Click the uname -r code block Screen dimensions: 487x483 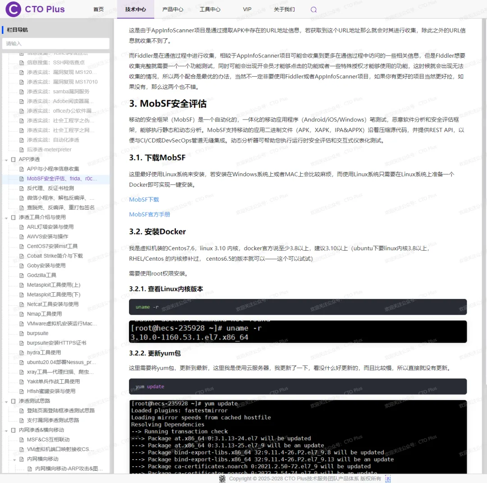coord(298,307)
